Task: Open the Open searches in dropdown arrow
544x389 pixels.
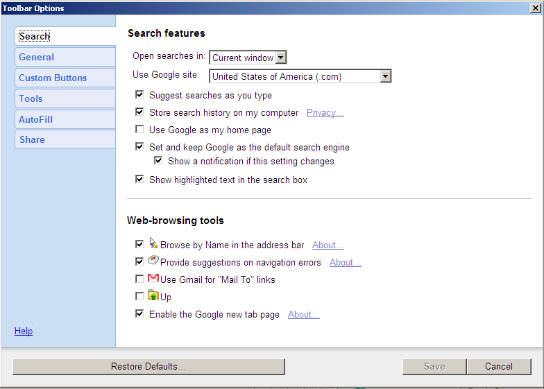Action: click(281, 58)
